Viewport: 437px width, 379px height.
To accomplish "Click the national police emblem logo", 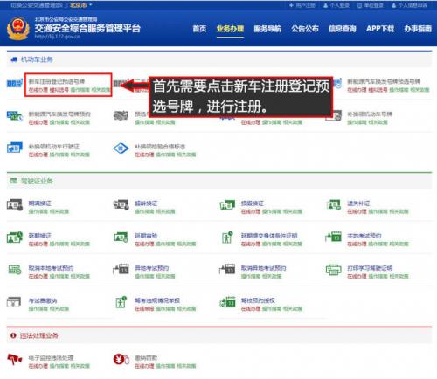I will click(18, 28).
